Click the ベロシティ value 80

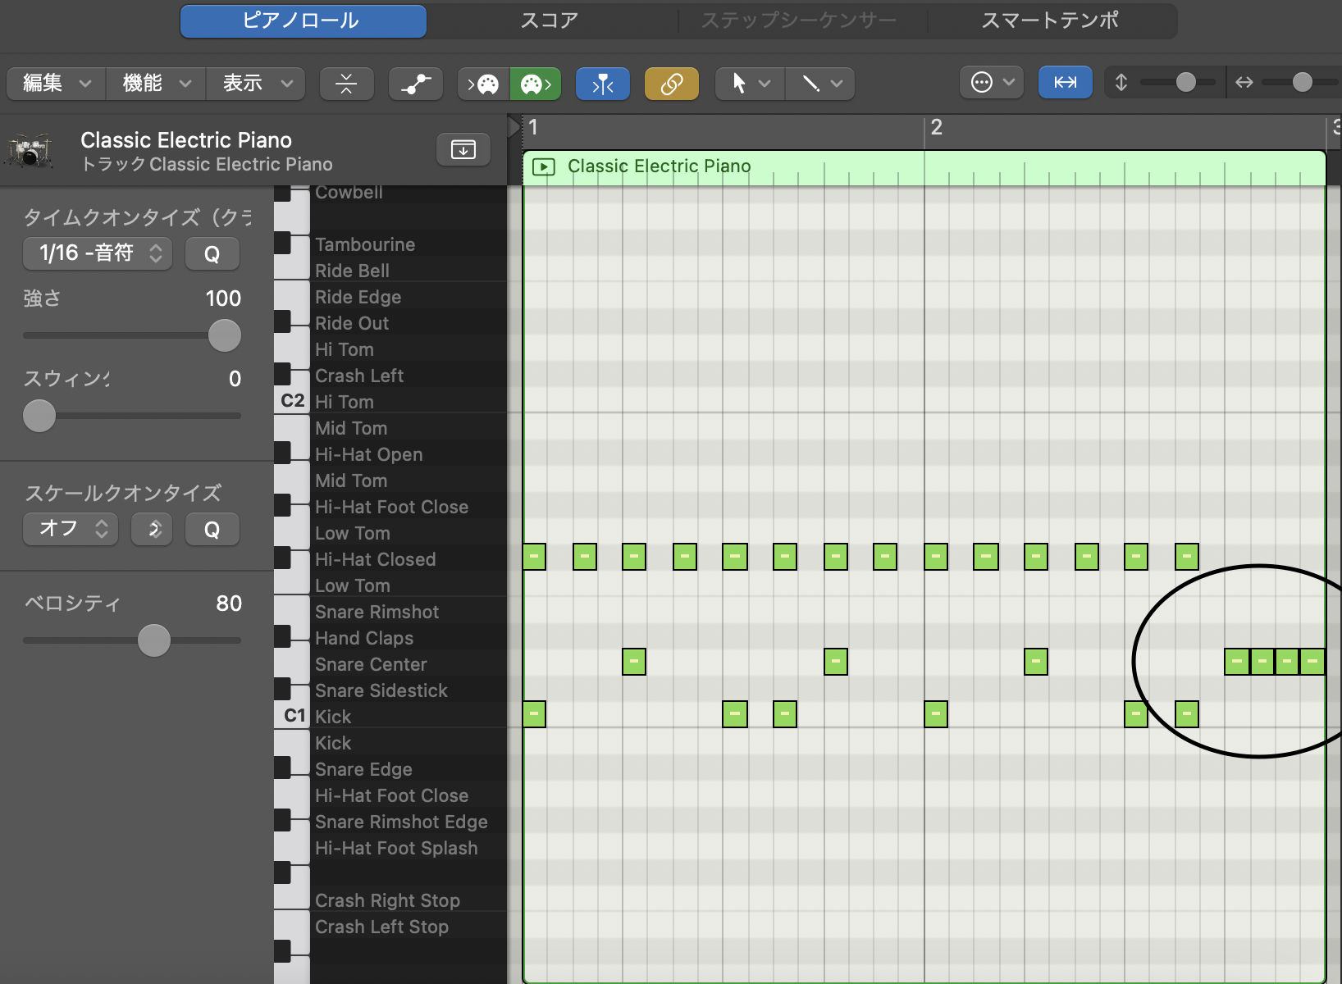pos(229,604)
